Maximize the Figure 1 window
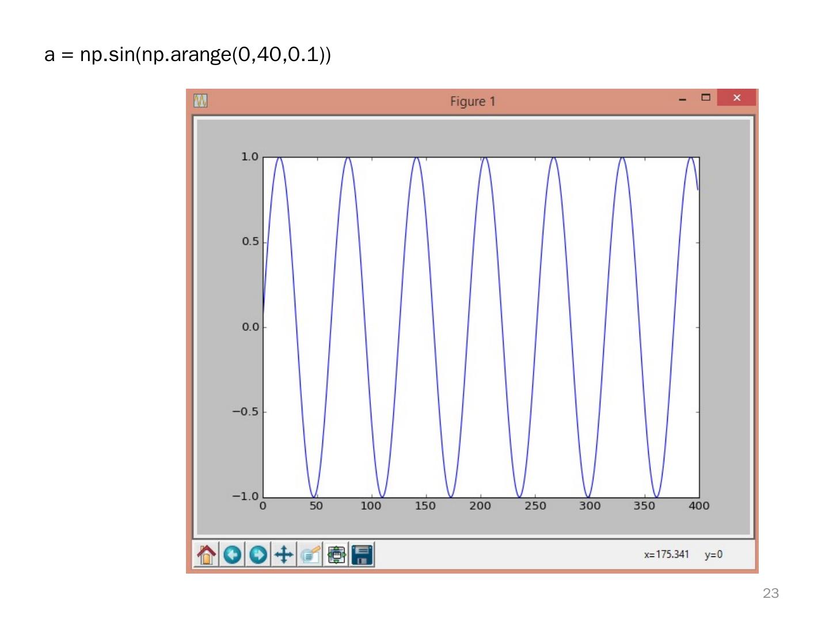829x622 pixels. pyautogui.click(x=706, y=97)
